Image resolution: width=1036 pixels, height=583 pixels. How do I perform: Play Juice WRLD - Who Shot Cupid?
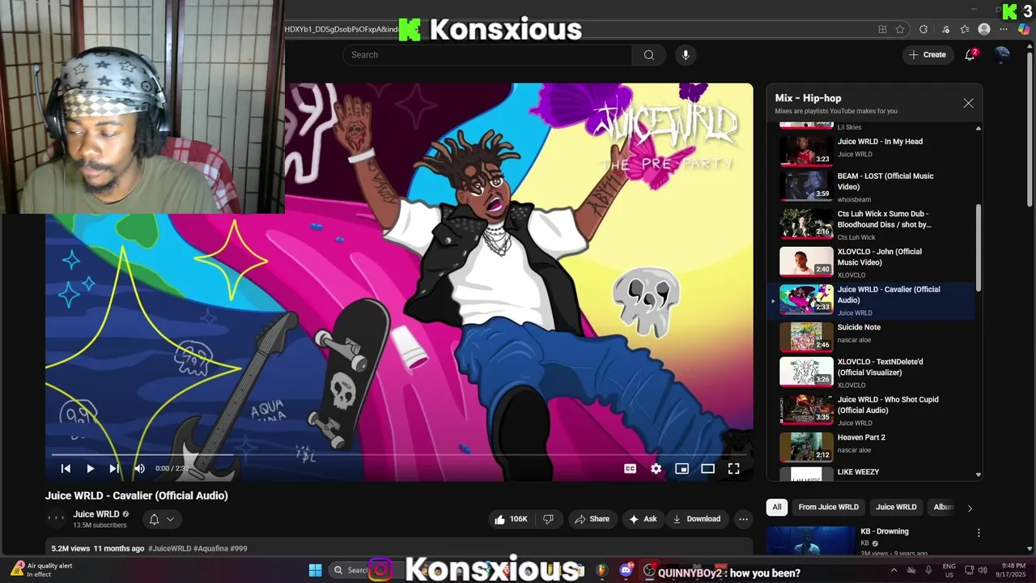click(873, 410)
